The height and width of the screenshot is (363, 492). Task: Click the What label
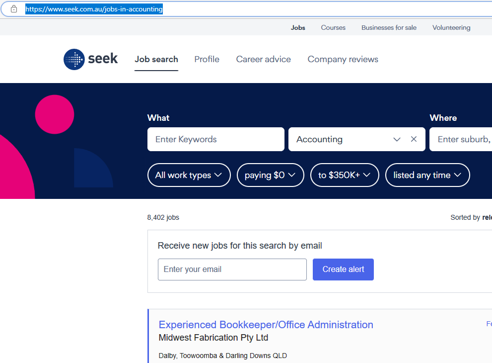(158, 118)
